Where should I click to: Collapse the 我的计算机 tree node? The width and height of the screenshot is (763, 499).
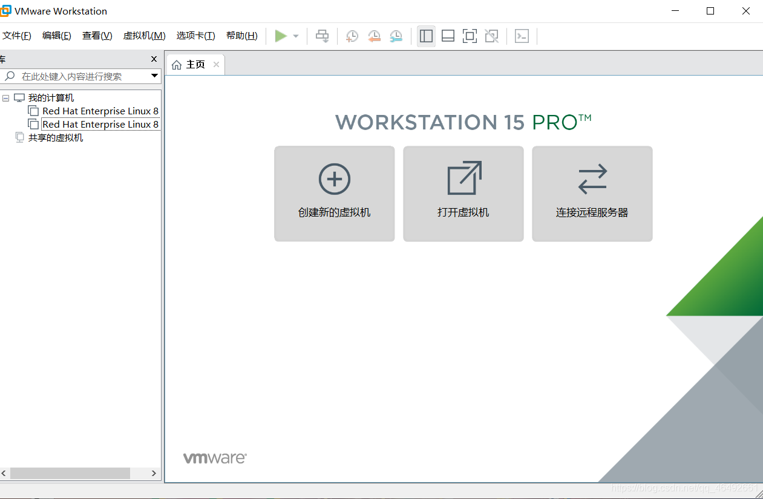(x=6, y=98)
